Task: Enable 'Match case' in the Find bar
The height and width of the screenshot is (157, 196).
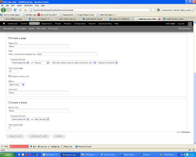Action: pyautogui.click(x=62, y=147)
